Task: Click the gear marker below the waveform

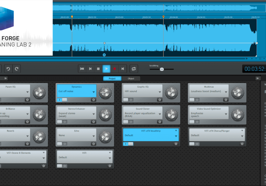Action: (x=104, y=55)
